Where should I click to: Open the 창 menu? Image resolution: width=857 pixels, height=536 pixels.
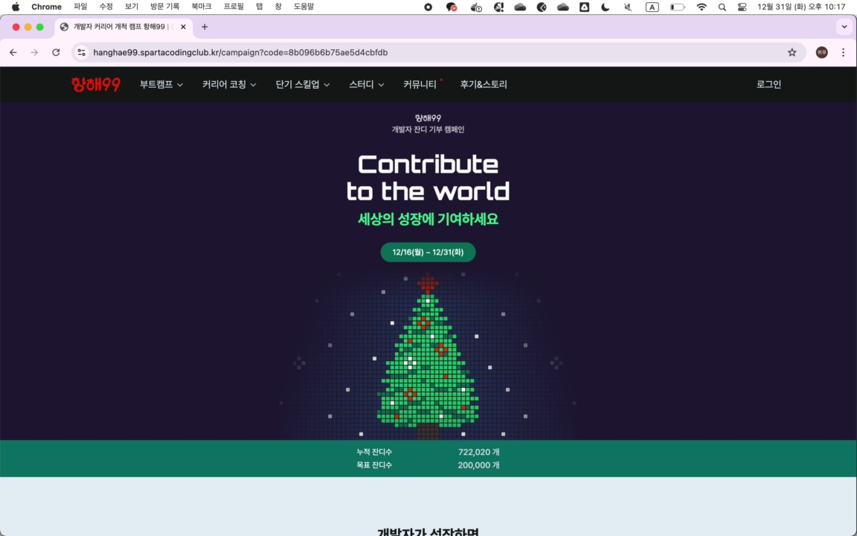278,7
